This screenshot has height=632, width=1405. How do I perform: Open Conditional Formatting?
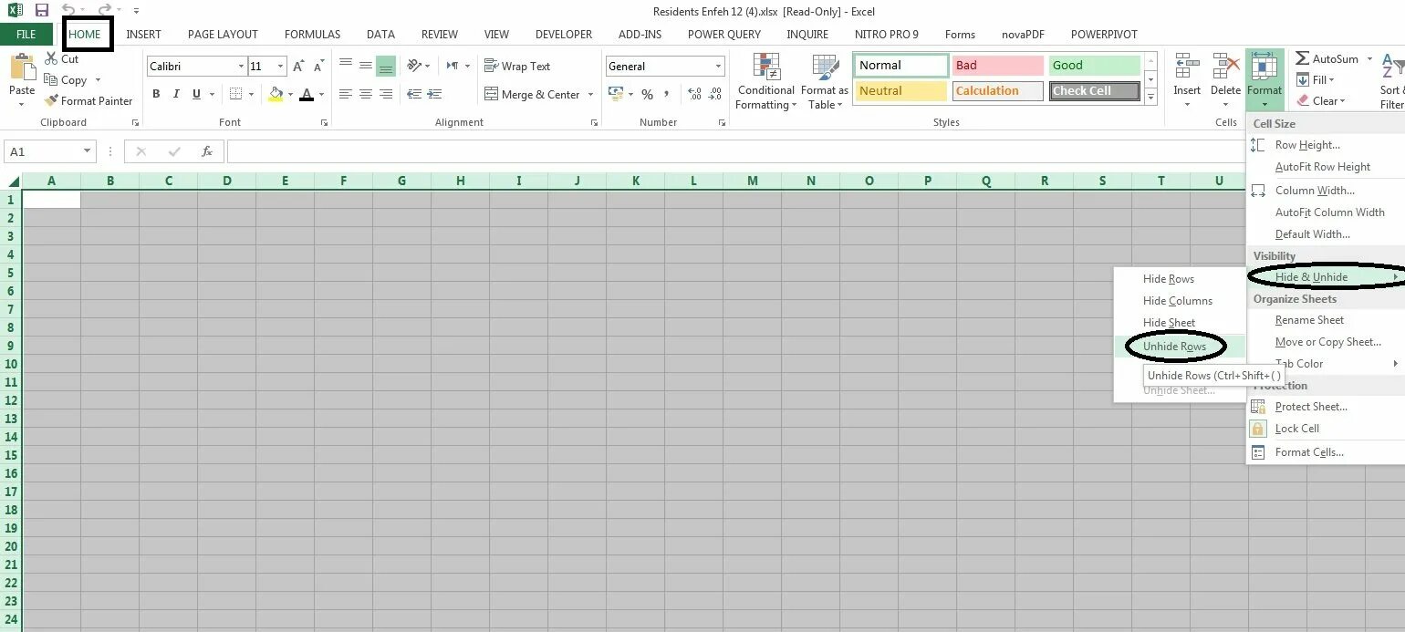pyautogui.click(x=766, y=82)
